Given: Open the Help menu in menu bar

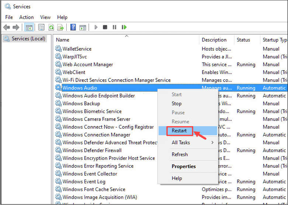Looking at the screenshot, I should click(62, 17).
